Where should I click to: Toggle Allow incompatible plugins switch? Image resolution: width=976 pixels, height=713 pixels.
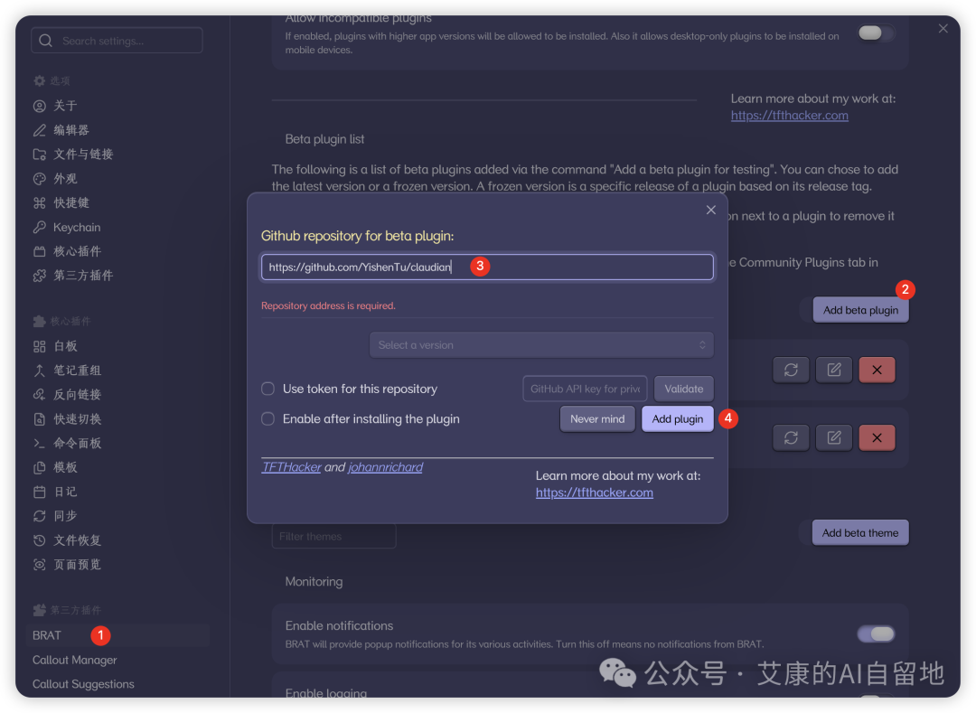pyautogui.click(x=876, y=33)
